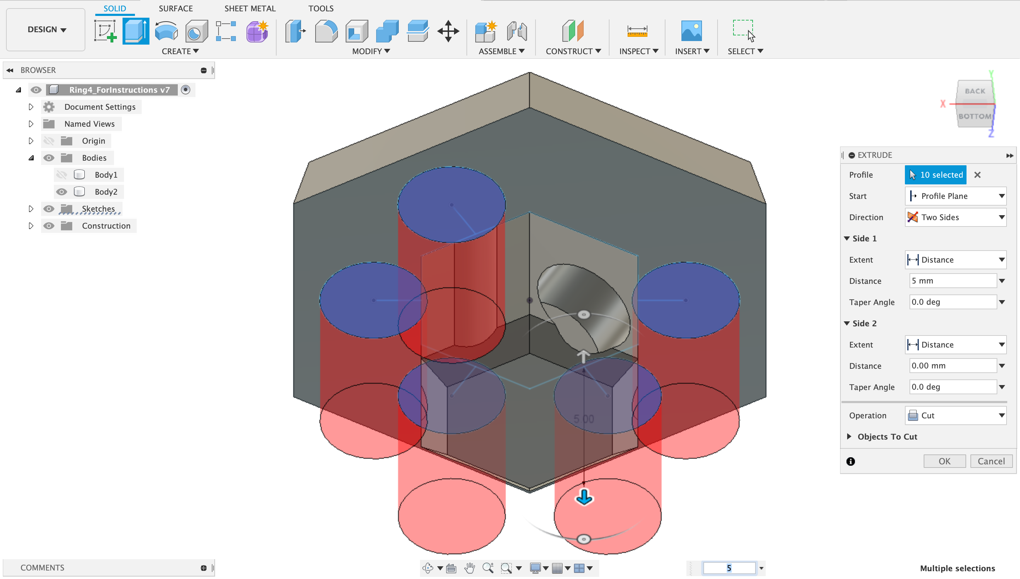Click the blue extrude distance arrow manipulator
This screenshot has width=1020, height=579.
pyautogui.click(x=584, y=497)
